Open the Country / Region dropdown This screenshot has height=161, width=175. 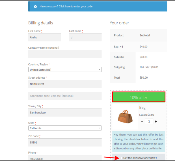pyautogui.click(x=65, y=70)
